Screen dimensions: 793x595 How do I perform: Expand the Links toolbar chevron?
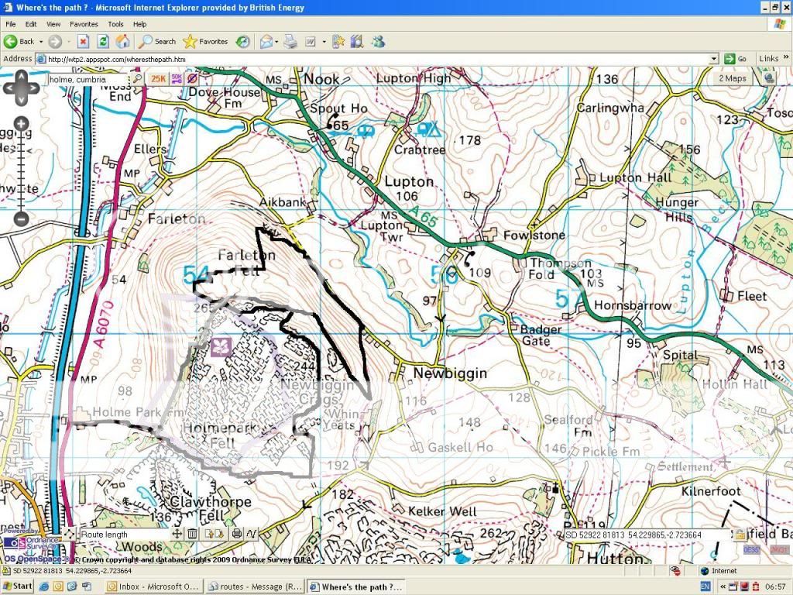point(786,57)
